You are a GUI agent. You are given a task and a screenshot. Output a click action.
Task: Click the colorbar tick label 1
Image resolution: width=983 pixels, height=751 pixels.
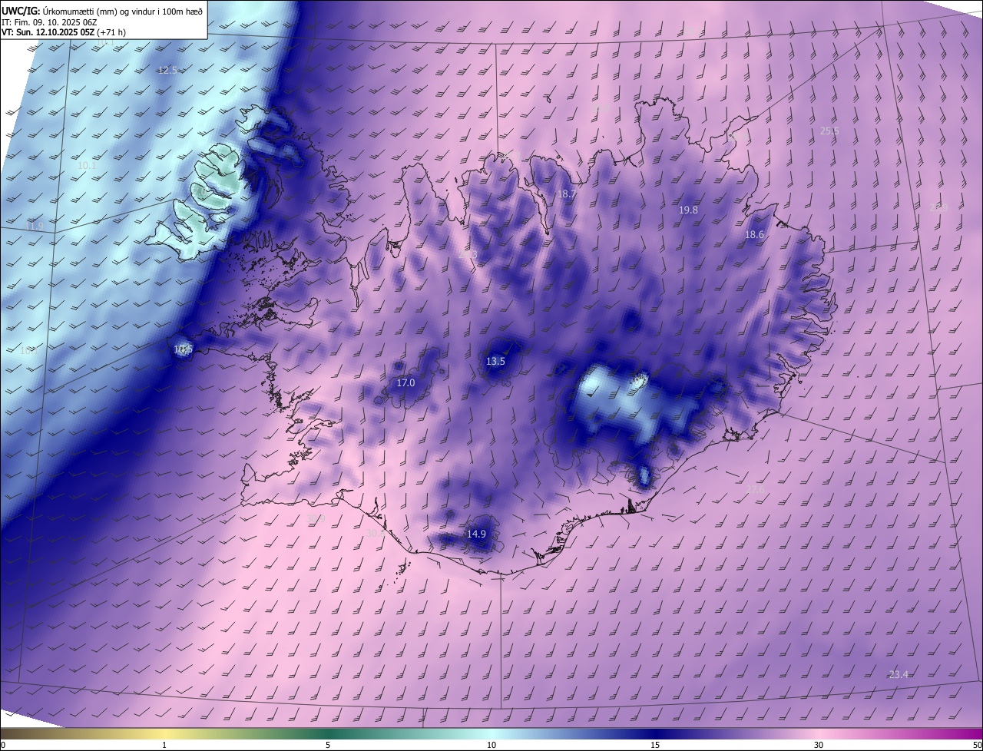(x=164, y=745)
